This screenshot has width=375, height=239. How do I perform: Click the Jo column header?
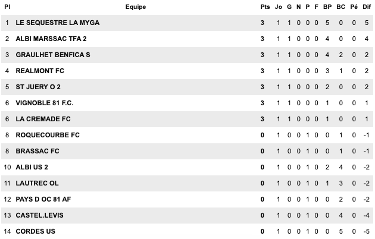(279, 7)
